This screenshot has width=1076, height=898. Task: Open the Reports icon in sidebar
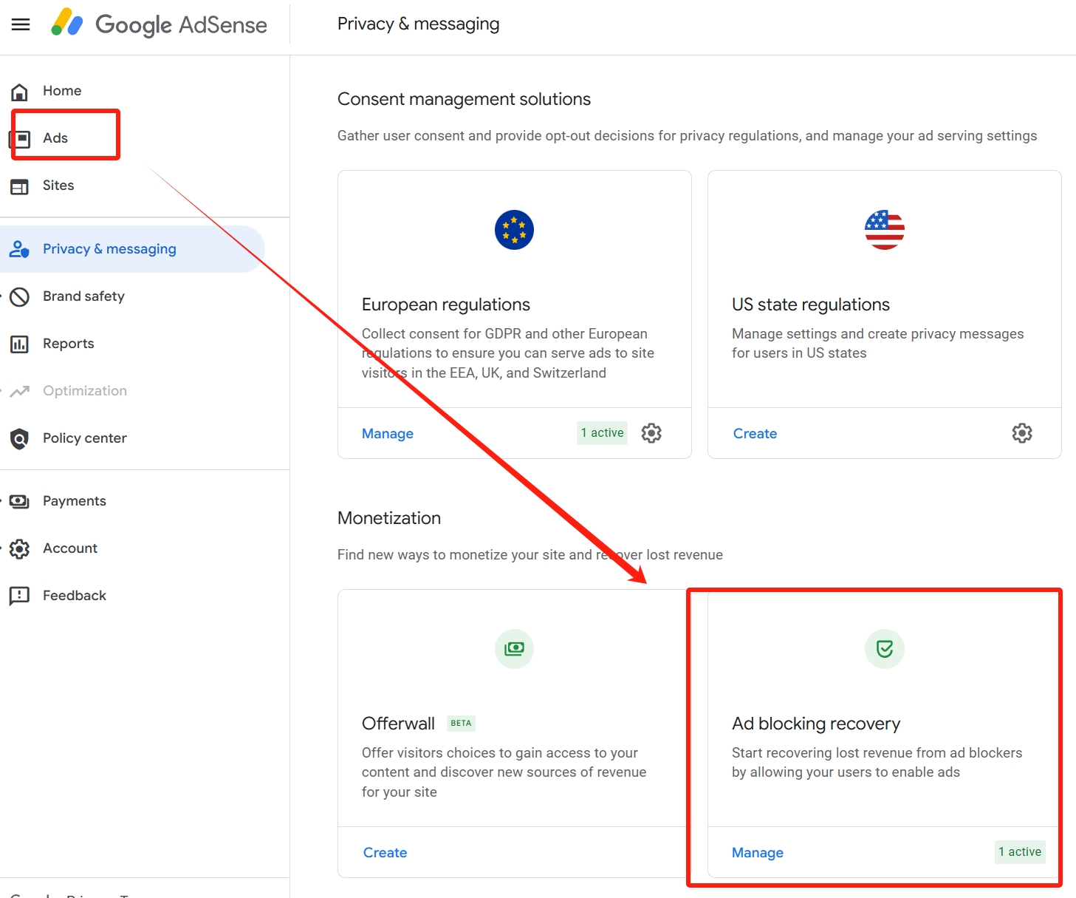19,343
